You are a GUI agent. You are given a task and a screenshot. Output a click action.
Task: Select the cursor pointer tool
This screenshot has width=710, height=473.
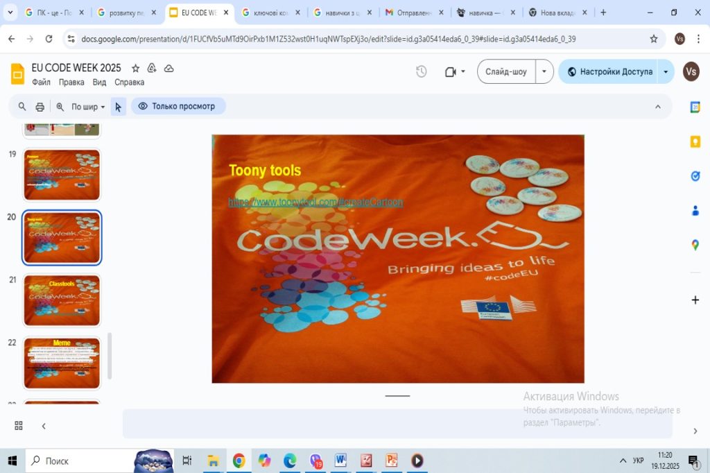[x=118, y=107]
